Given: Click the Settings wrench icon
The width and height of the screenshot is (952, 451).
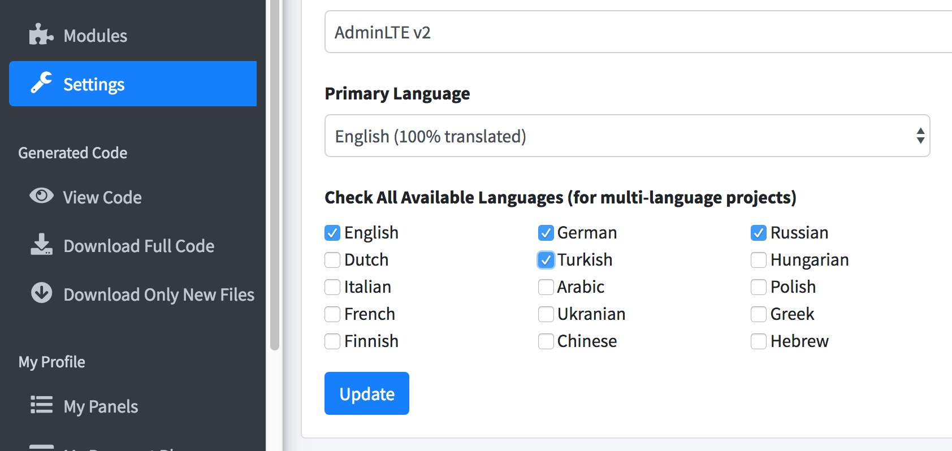Looking at the screenshot, I should [41, 84].
